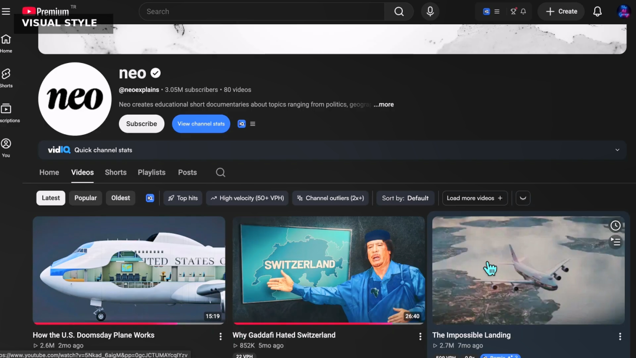This screenshot has height=358, width=636.
Task: Click Doomsday Plane video progress bar
Action: (129, 323)
